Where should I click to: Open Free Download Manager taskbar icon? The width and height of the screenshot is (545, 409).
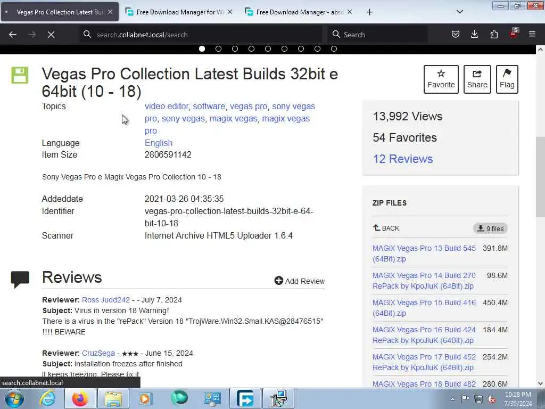245,398
